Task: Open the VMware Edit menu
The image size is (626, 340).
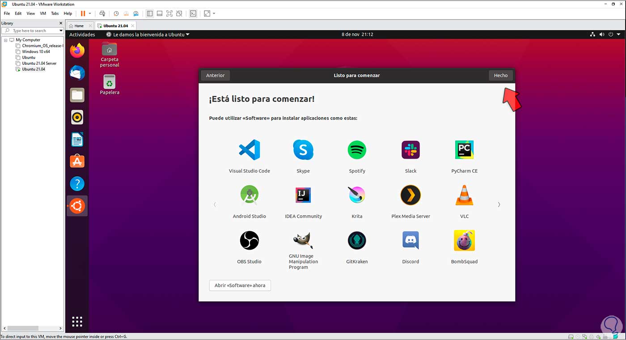Action: coord(18,13)
